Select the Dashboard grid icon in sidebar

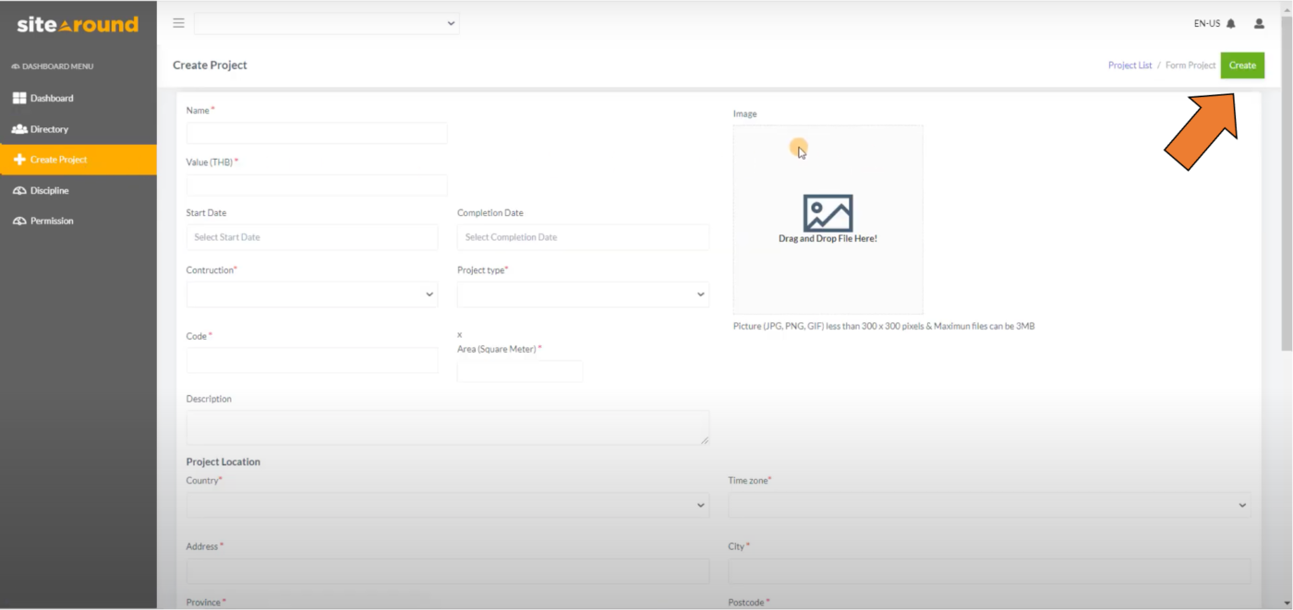(x=18, y=98)
